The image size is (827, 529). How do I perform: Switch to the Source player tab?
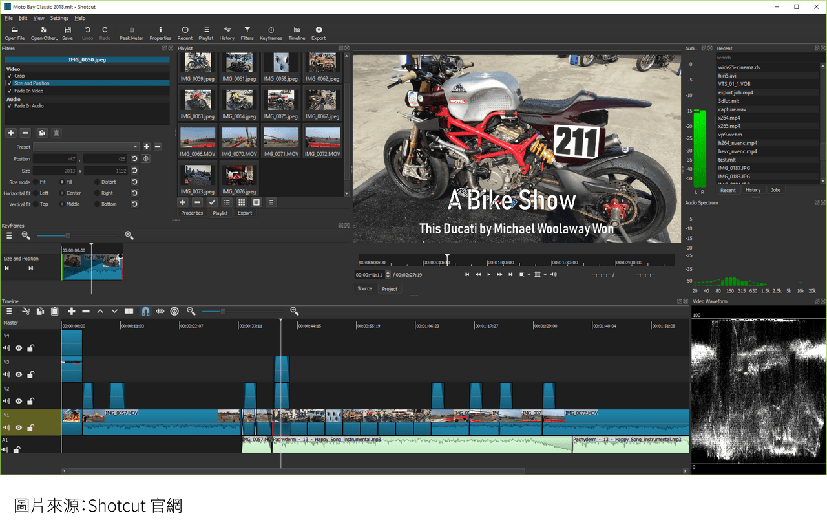pyautogui.click(x=365, y=288)
